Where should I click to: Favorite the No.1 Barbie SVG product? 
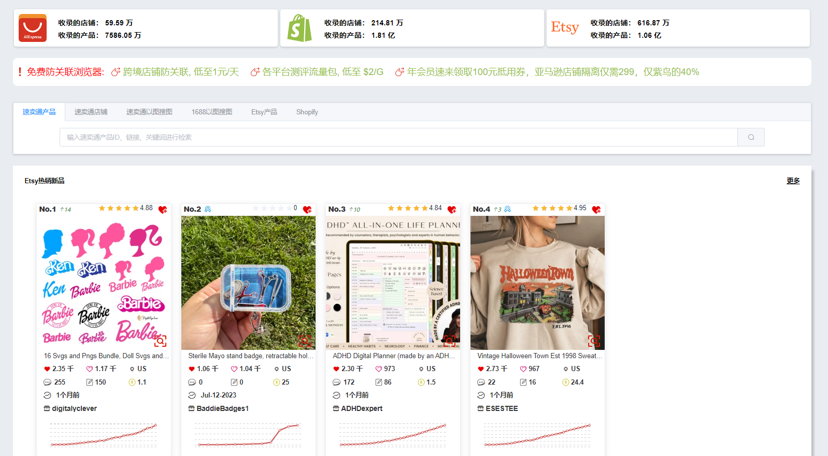tap(163, 210)
